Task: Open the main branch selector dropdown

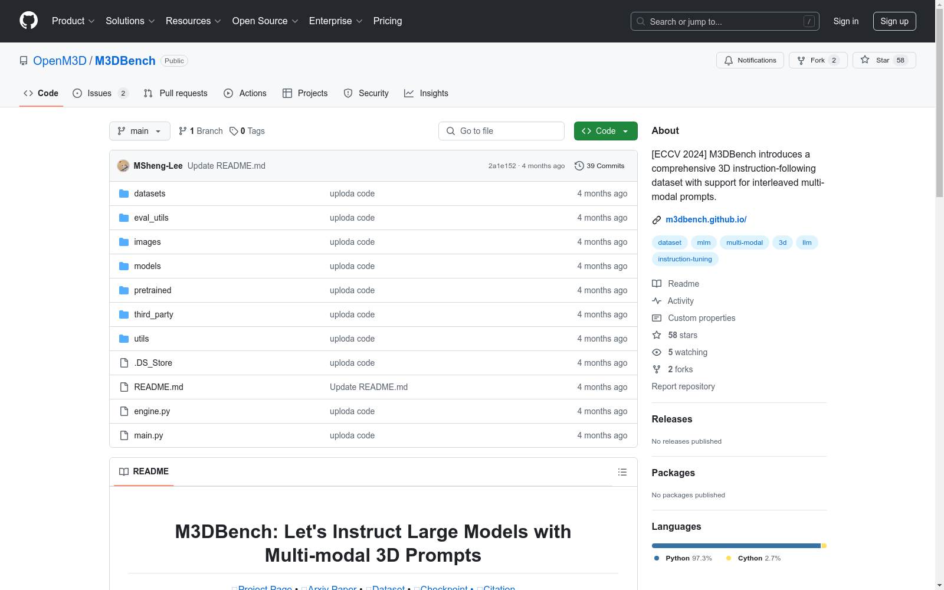Action: click(140, 131)
